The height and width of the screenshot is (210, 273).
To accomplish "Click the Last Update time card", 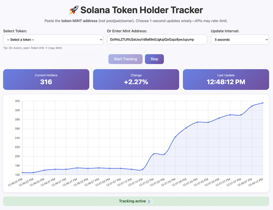I will pyautogui.click(x=226, y=79).
